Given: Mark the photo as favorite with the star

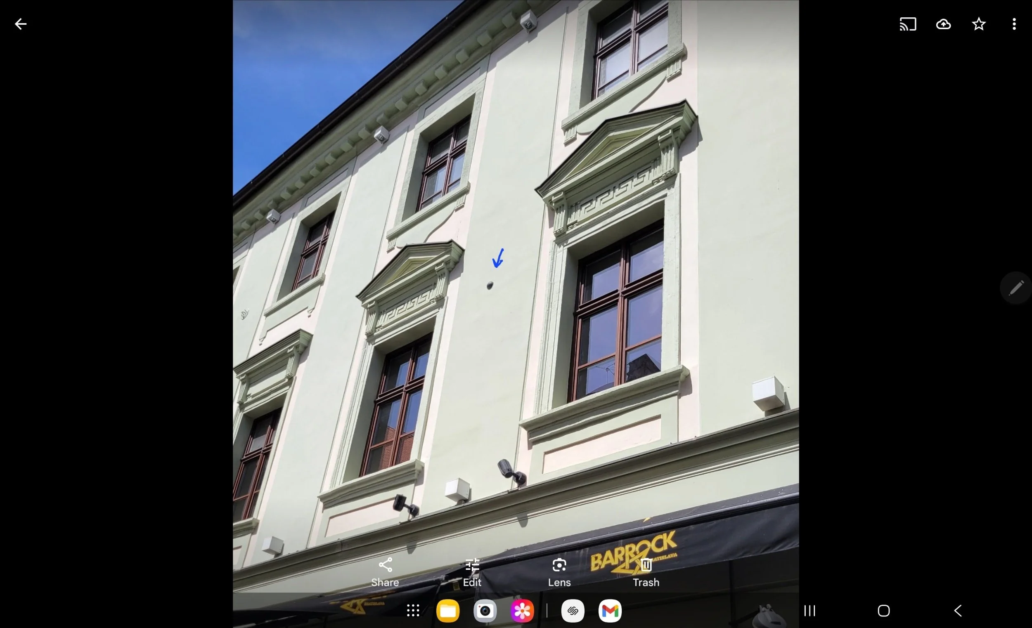Looking at the screenshot, I should click(x=978, y=24).
